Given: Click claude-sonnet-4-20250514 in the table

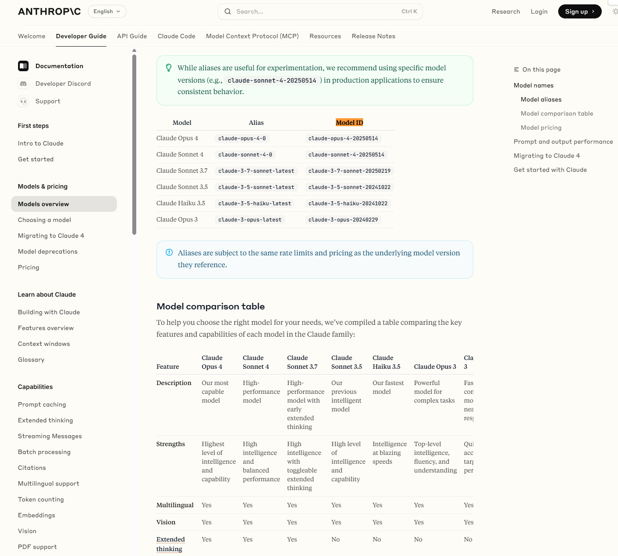Looking at the screenshot, I should pos(346,155).
